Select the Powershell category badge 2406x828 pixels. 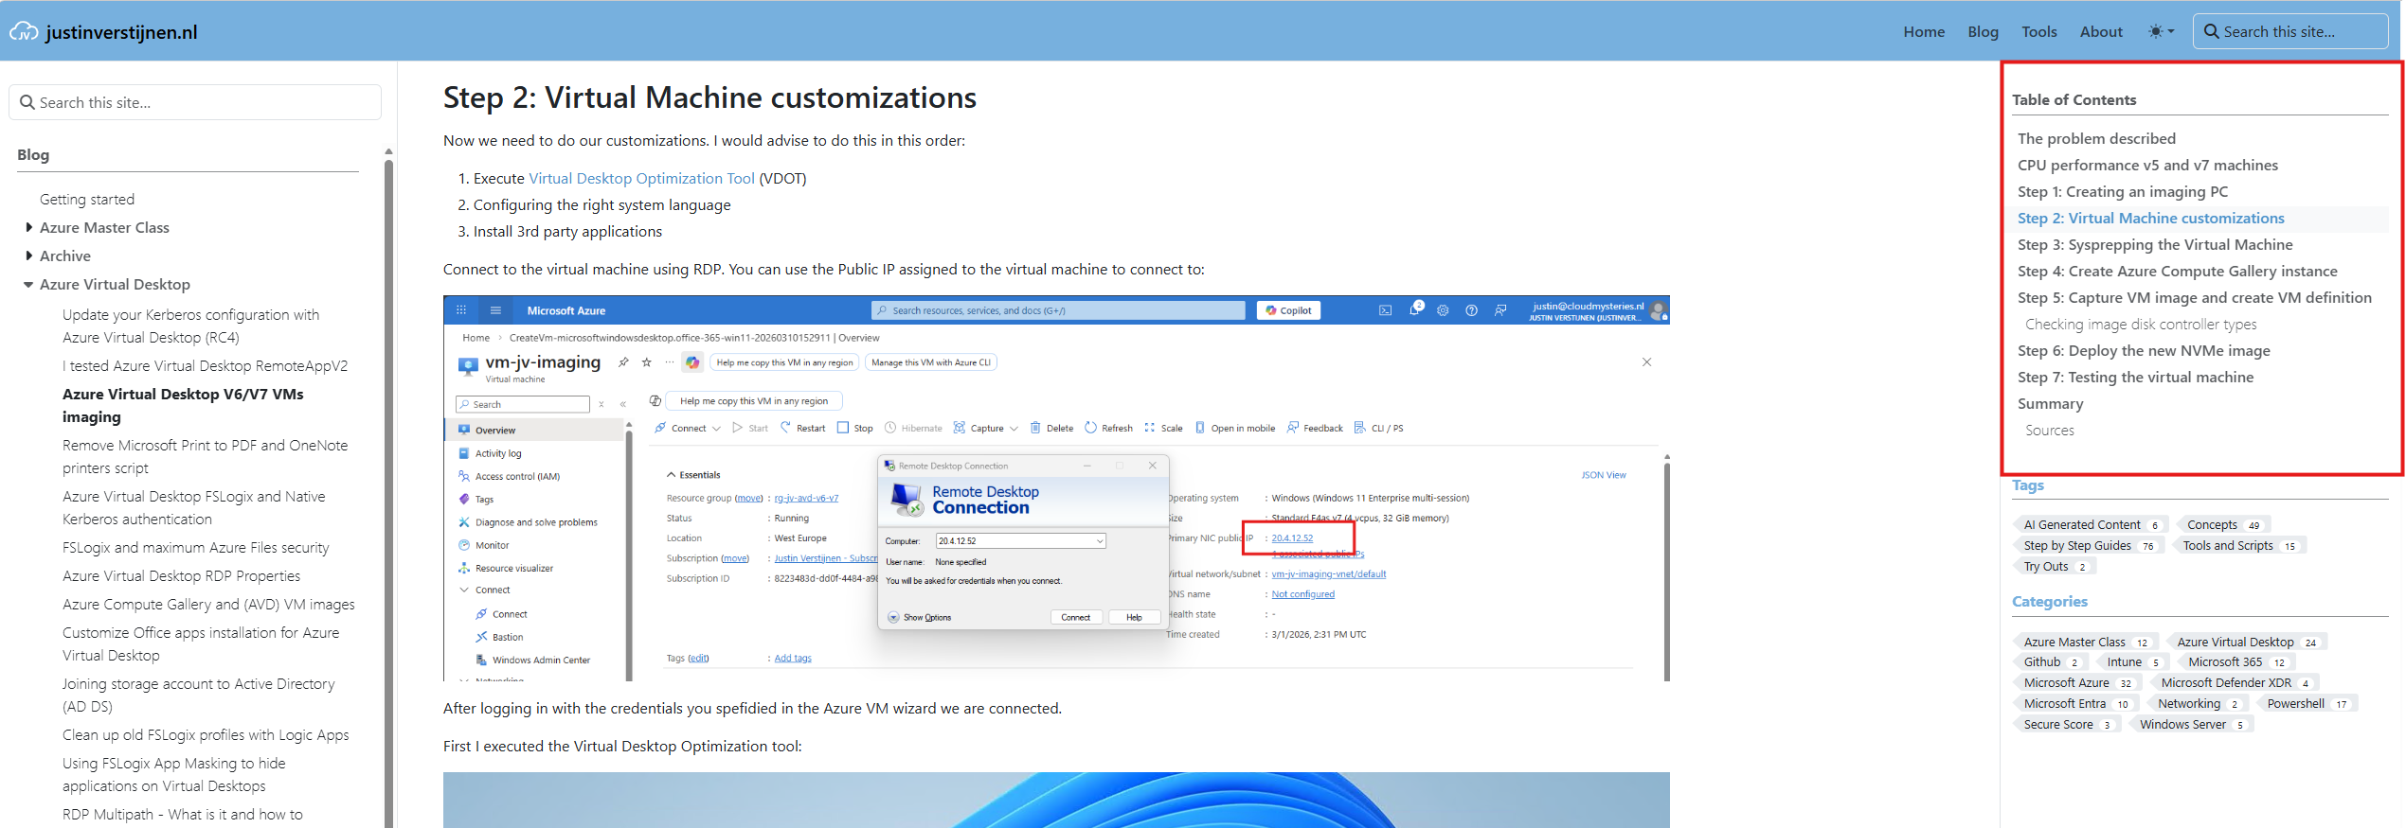tap(2294, 703)
